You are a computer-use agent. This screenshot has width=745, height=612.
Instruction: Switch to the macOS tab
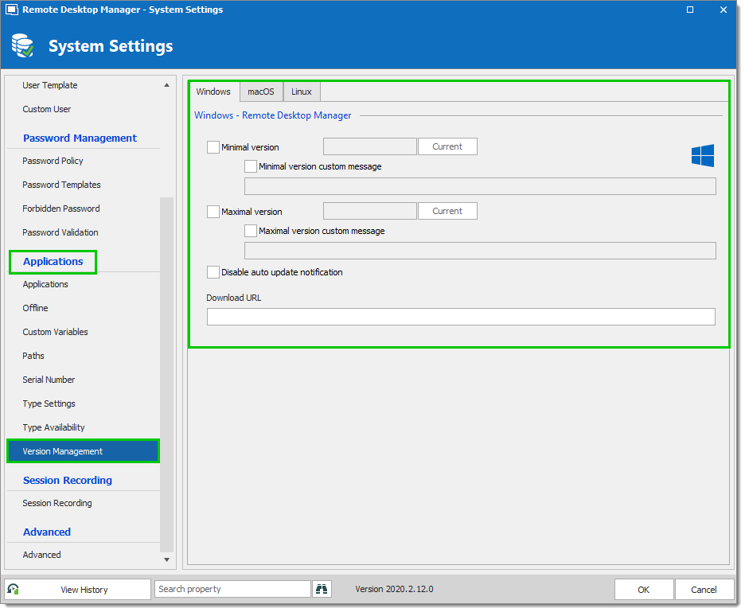(261, 92)
